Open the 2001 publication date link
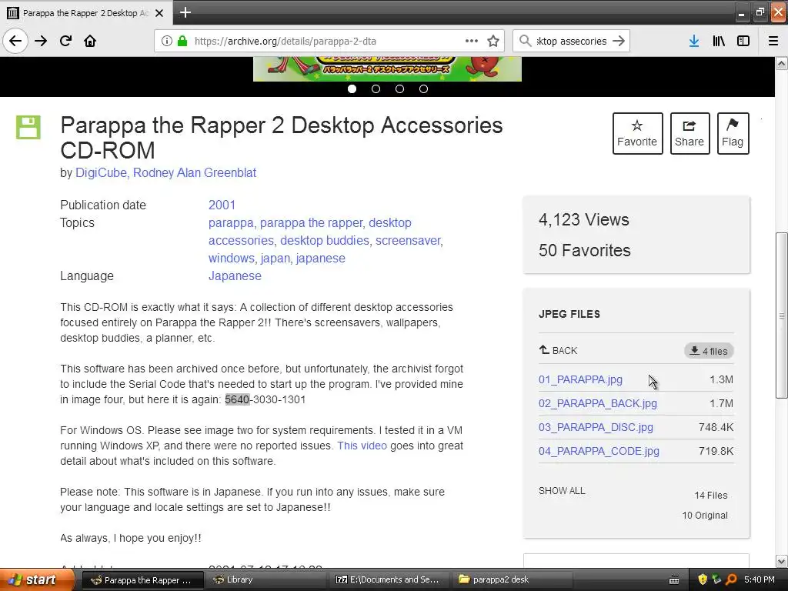 (222, 205)
